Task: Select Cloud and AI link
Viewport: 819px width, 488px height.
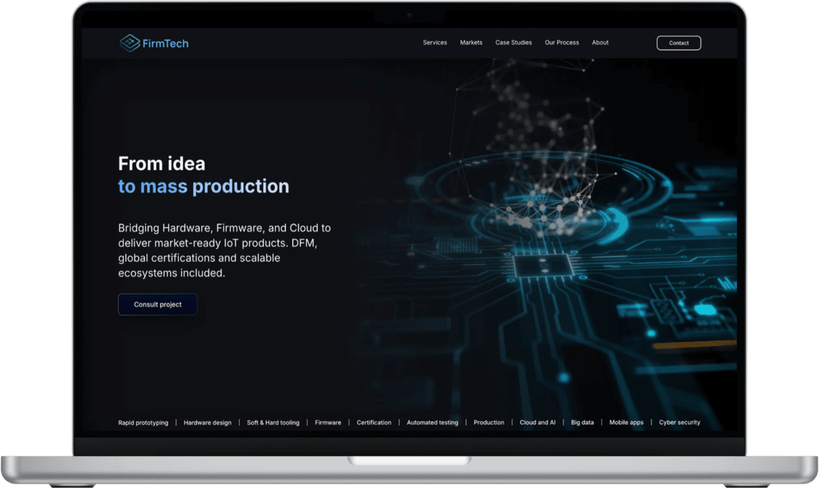Action: [x=537, y=423]
